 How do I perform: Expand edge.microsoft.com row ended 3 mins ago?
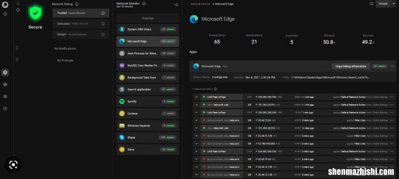point(196,128)
